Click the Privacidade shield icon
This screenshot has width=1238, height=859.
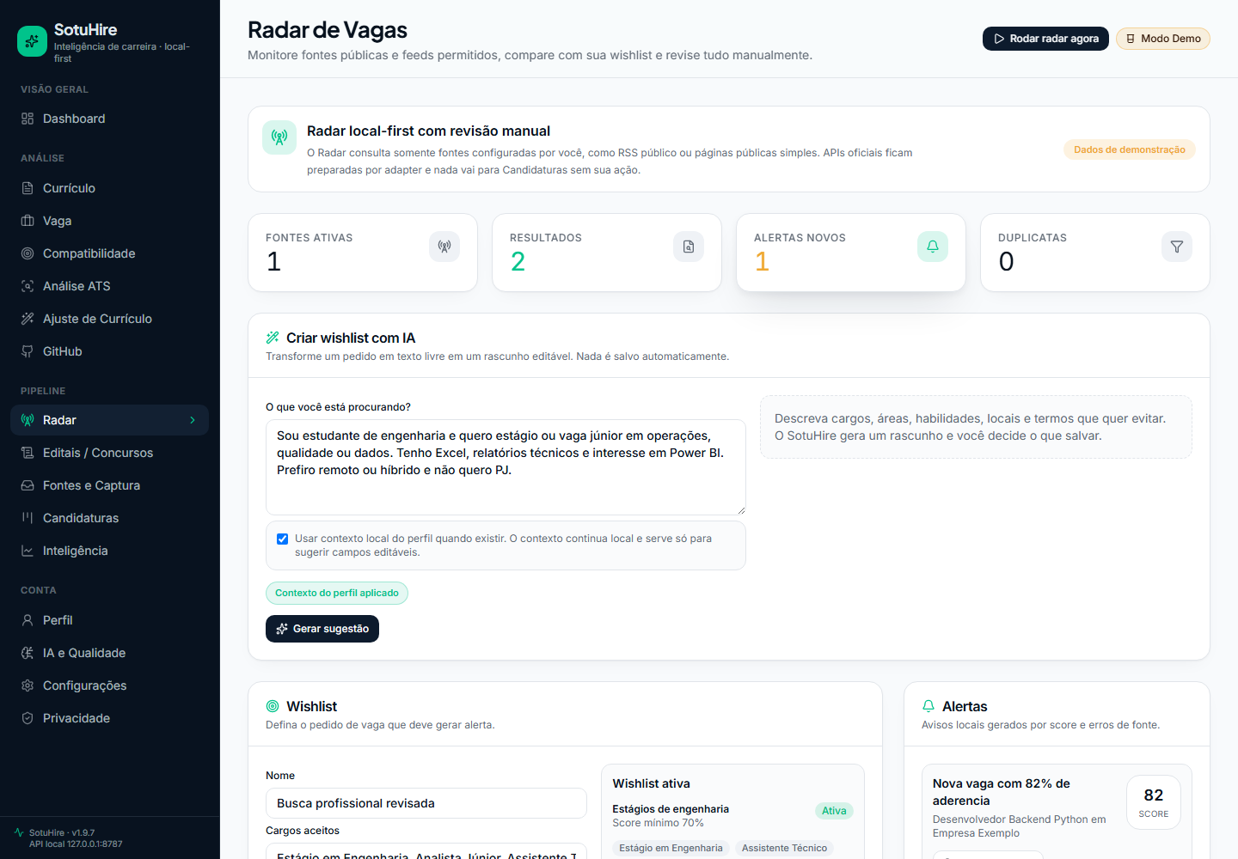[x=28, y=718]
